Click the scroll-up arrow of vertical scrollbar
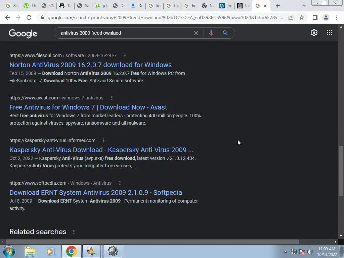344x258 pixels. (341, 27)
